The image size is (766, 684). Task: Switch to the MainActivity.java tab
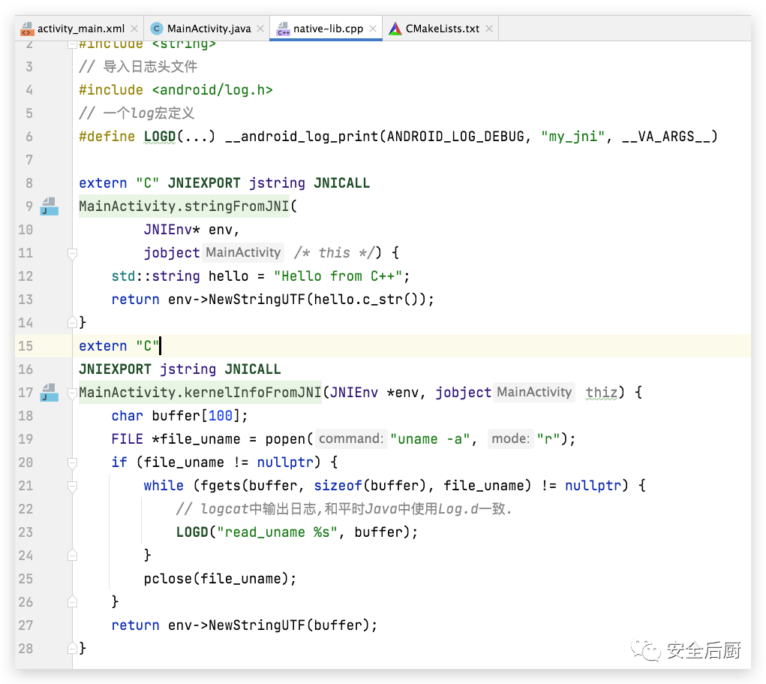click(x=209, y=29)
